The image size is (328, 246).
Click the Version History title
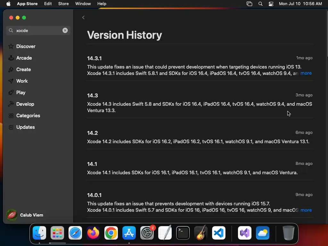(125, 35)
